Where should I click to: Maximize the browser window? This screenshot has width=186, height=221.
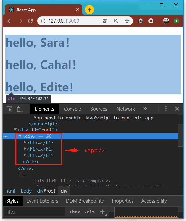click(x=161, y=5)
